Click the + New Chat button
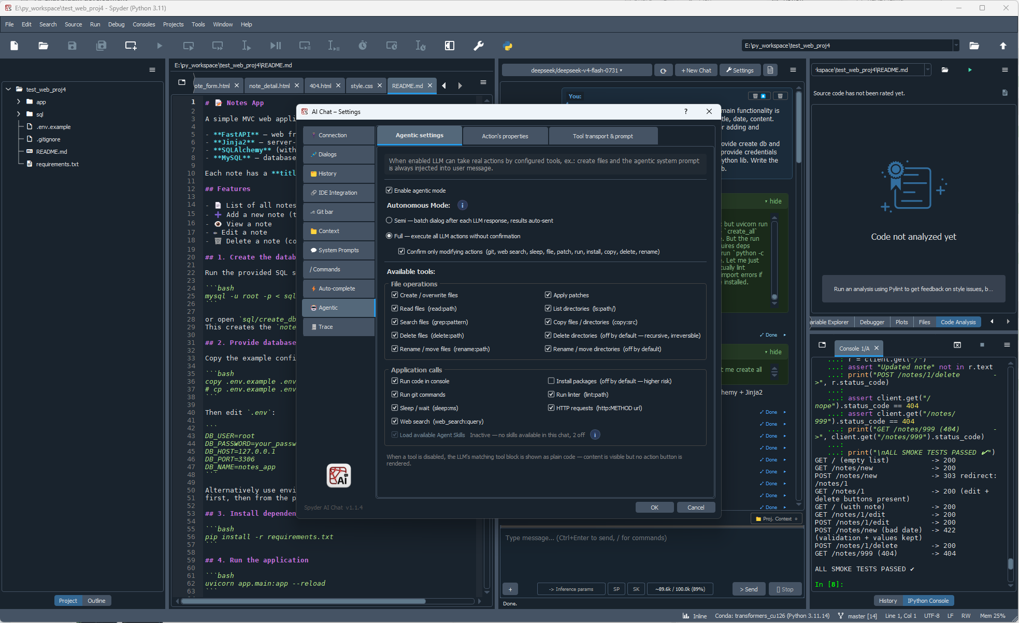Screen dimensions: 1019x623 [696, 70]
